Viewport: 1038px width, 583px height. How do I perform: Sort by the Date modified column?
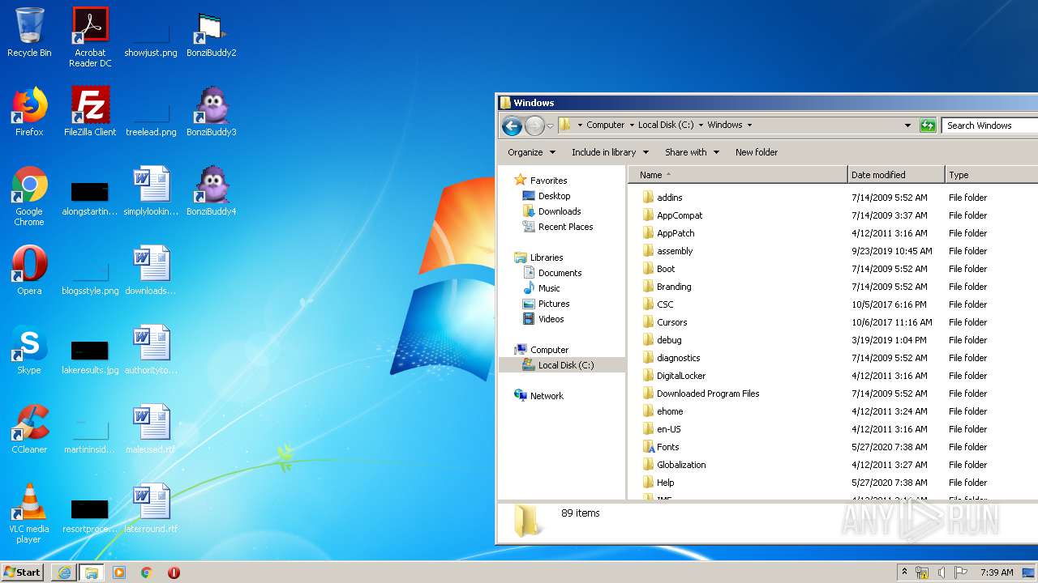click(x=896, y=175)
